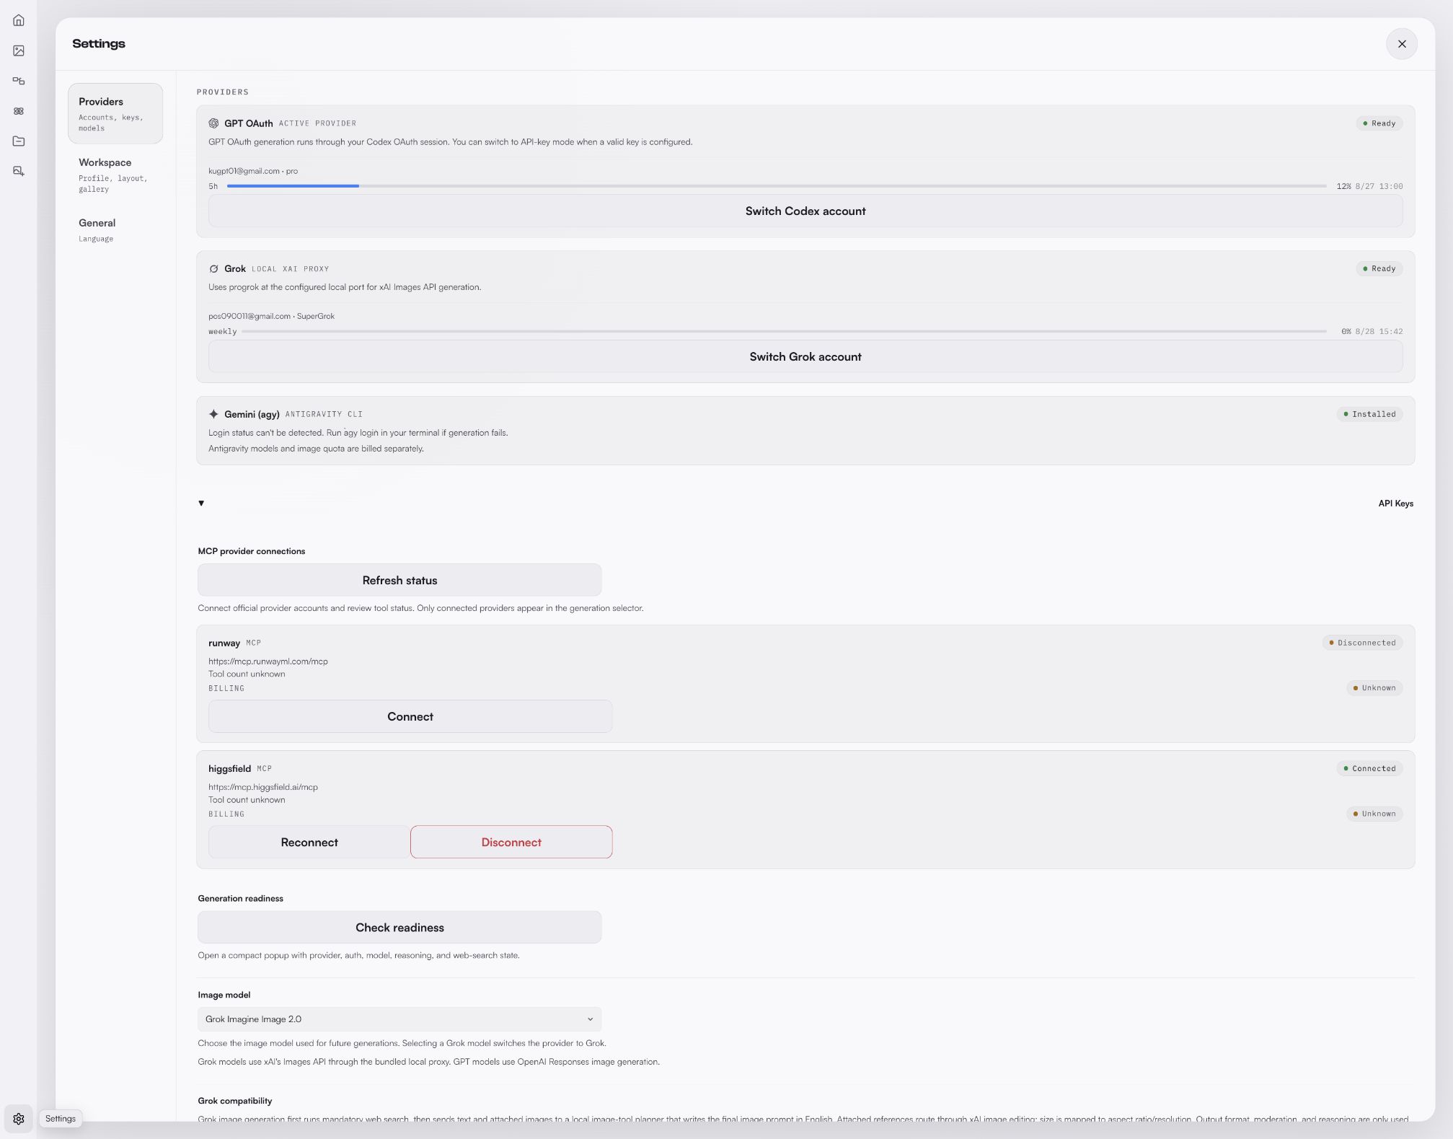
Task: Click the Gemini sparkle logo icon
Action: click(x=213, y=414)
